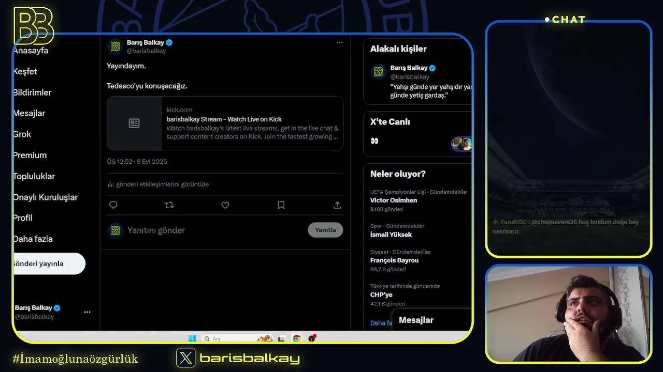Open Grok in the sidebar

(x=22, y=134)
